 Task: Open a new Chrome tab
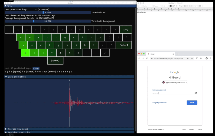pyautogui.click(x=178, y=54)
